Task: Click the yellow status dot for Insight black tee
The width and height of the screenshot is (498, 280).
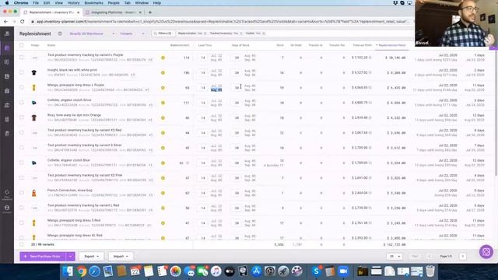Action: (x=163, y=72)
